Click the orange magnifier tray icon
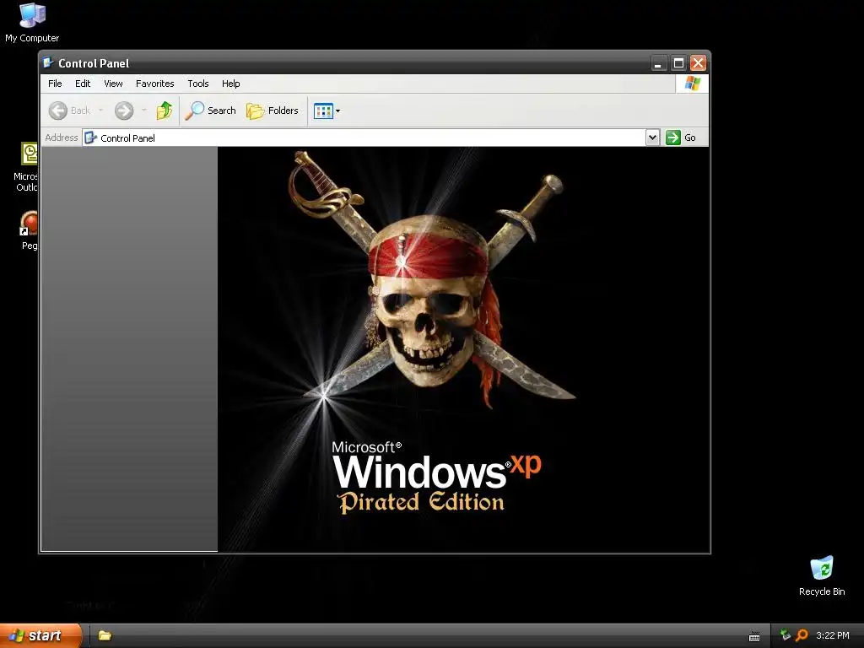The width and height of the screenshot is (864, 648). (802, 635)
